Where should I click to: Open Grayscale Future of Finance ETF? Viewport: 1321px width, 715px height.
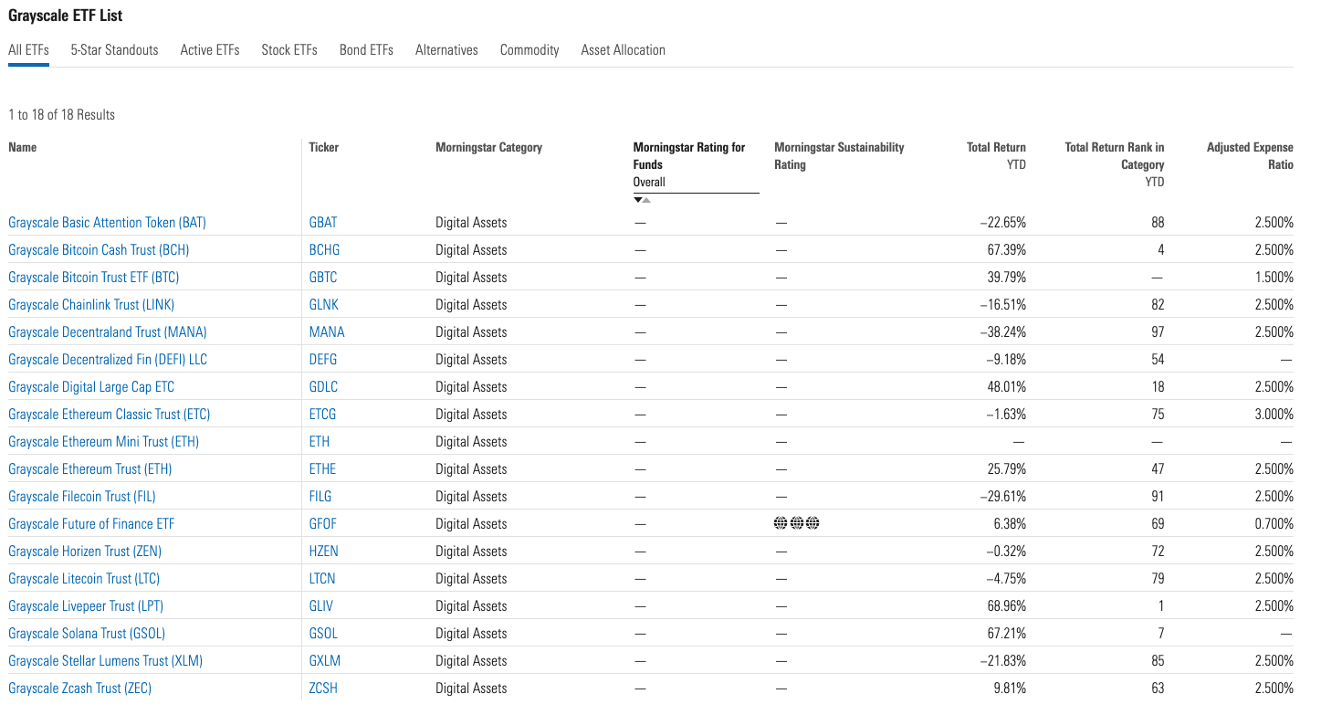click(91, 524)
